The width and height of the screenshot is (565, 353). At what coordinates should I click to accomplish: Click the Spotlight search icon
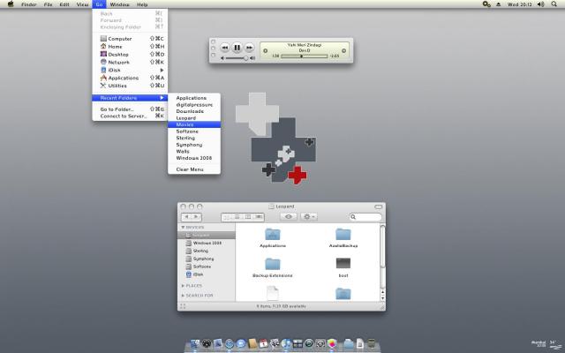click(x=554, y=4)
